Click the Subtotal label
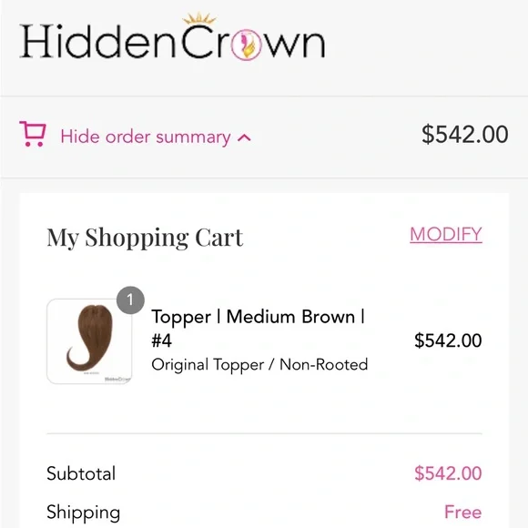 tap(81, 473)
